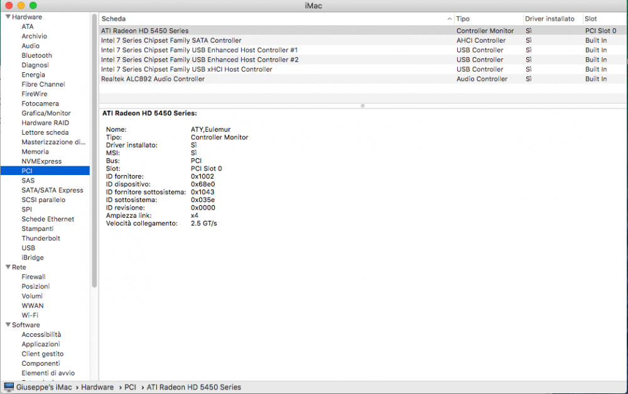Screen dimensions: 628x394
Task: Select USB Enhanced Host Controller #2 row
Action: tap(363, 59)
